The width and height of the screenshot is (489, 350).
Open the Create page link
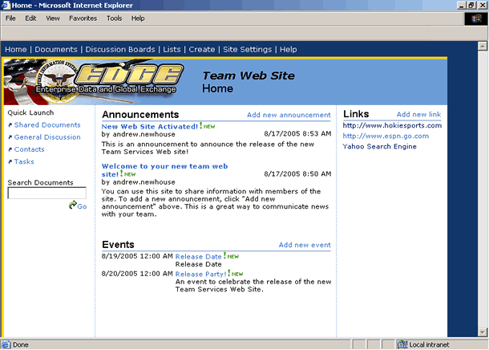(x=202, y=49)
